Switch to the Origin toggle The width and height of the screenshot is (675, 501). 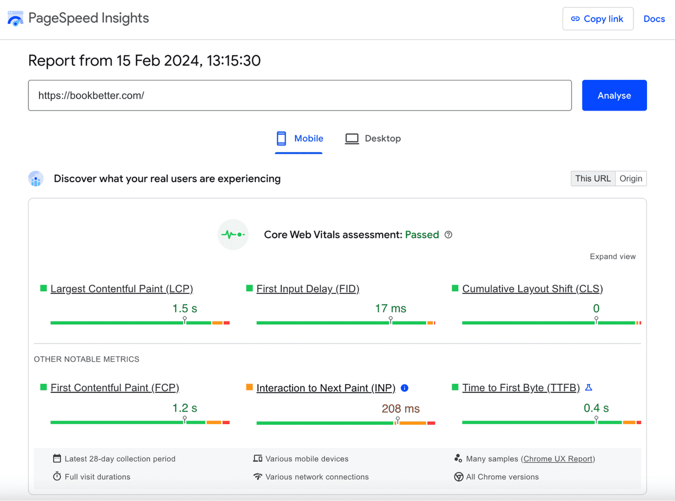tap(631, 179)
